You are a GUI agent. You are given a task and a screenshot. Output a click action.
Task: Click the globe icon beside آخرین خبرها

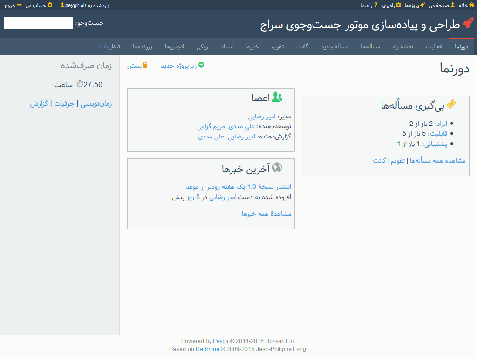pos(277,167)
